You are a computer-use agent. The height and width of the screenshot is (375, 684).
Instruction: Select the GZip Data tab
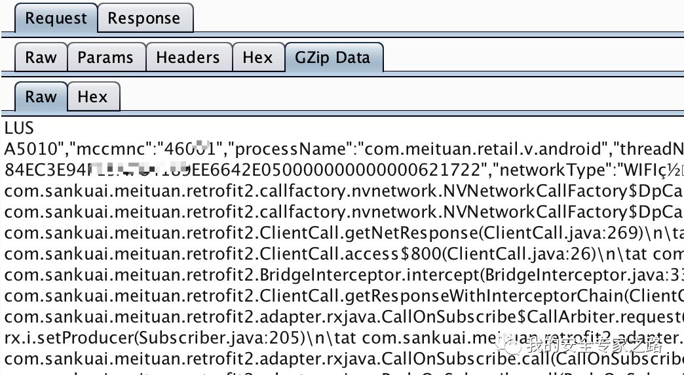pos(333,57)
